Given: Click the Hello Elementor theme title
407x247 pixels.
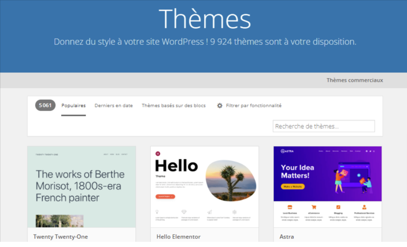Looking at the screenshot, I should click(178, 237).
